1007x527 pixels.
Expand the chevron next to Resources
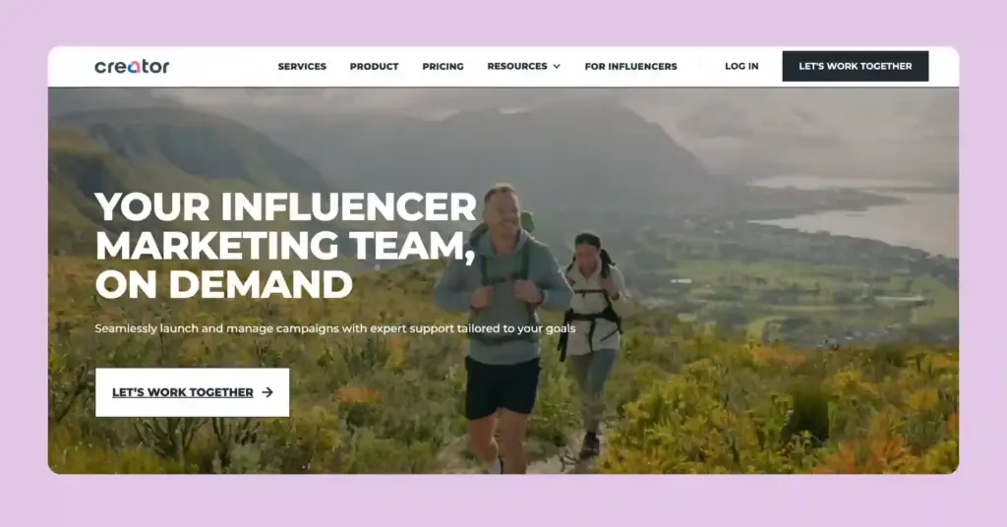click(557, 67)
